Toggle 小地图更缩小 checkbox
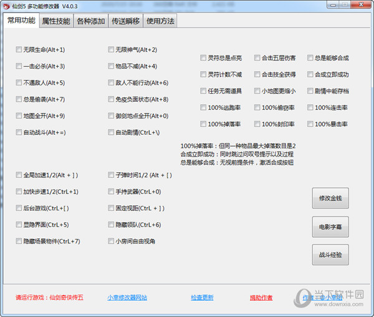 [257, 91]
